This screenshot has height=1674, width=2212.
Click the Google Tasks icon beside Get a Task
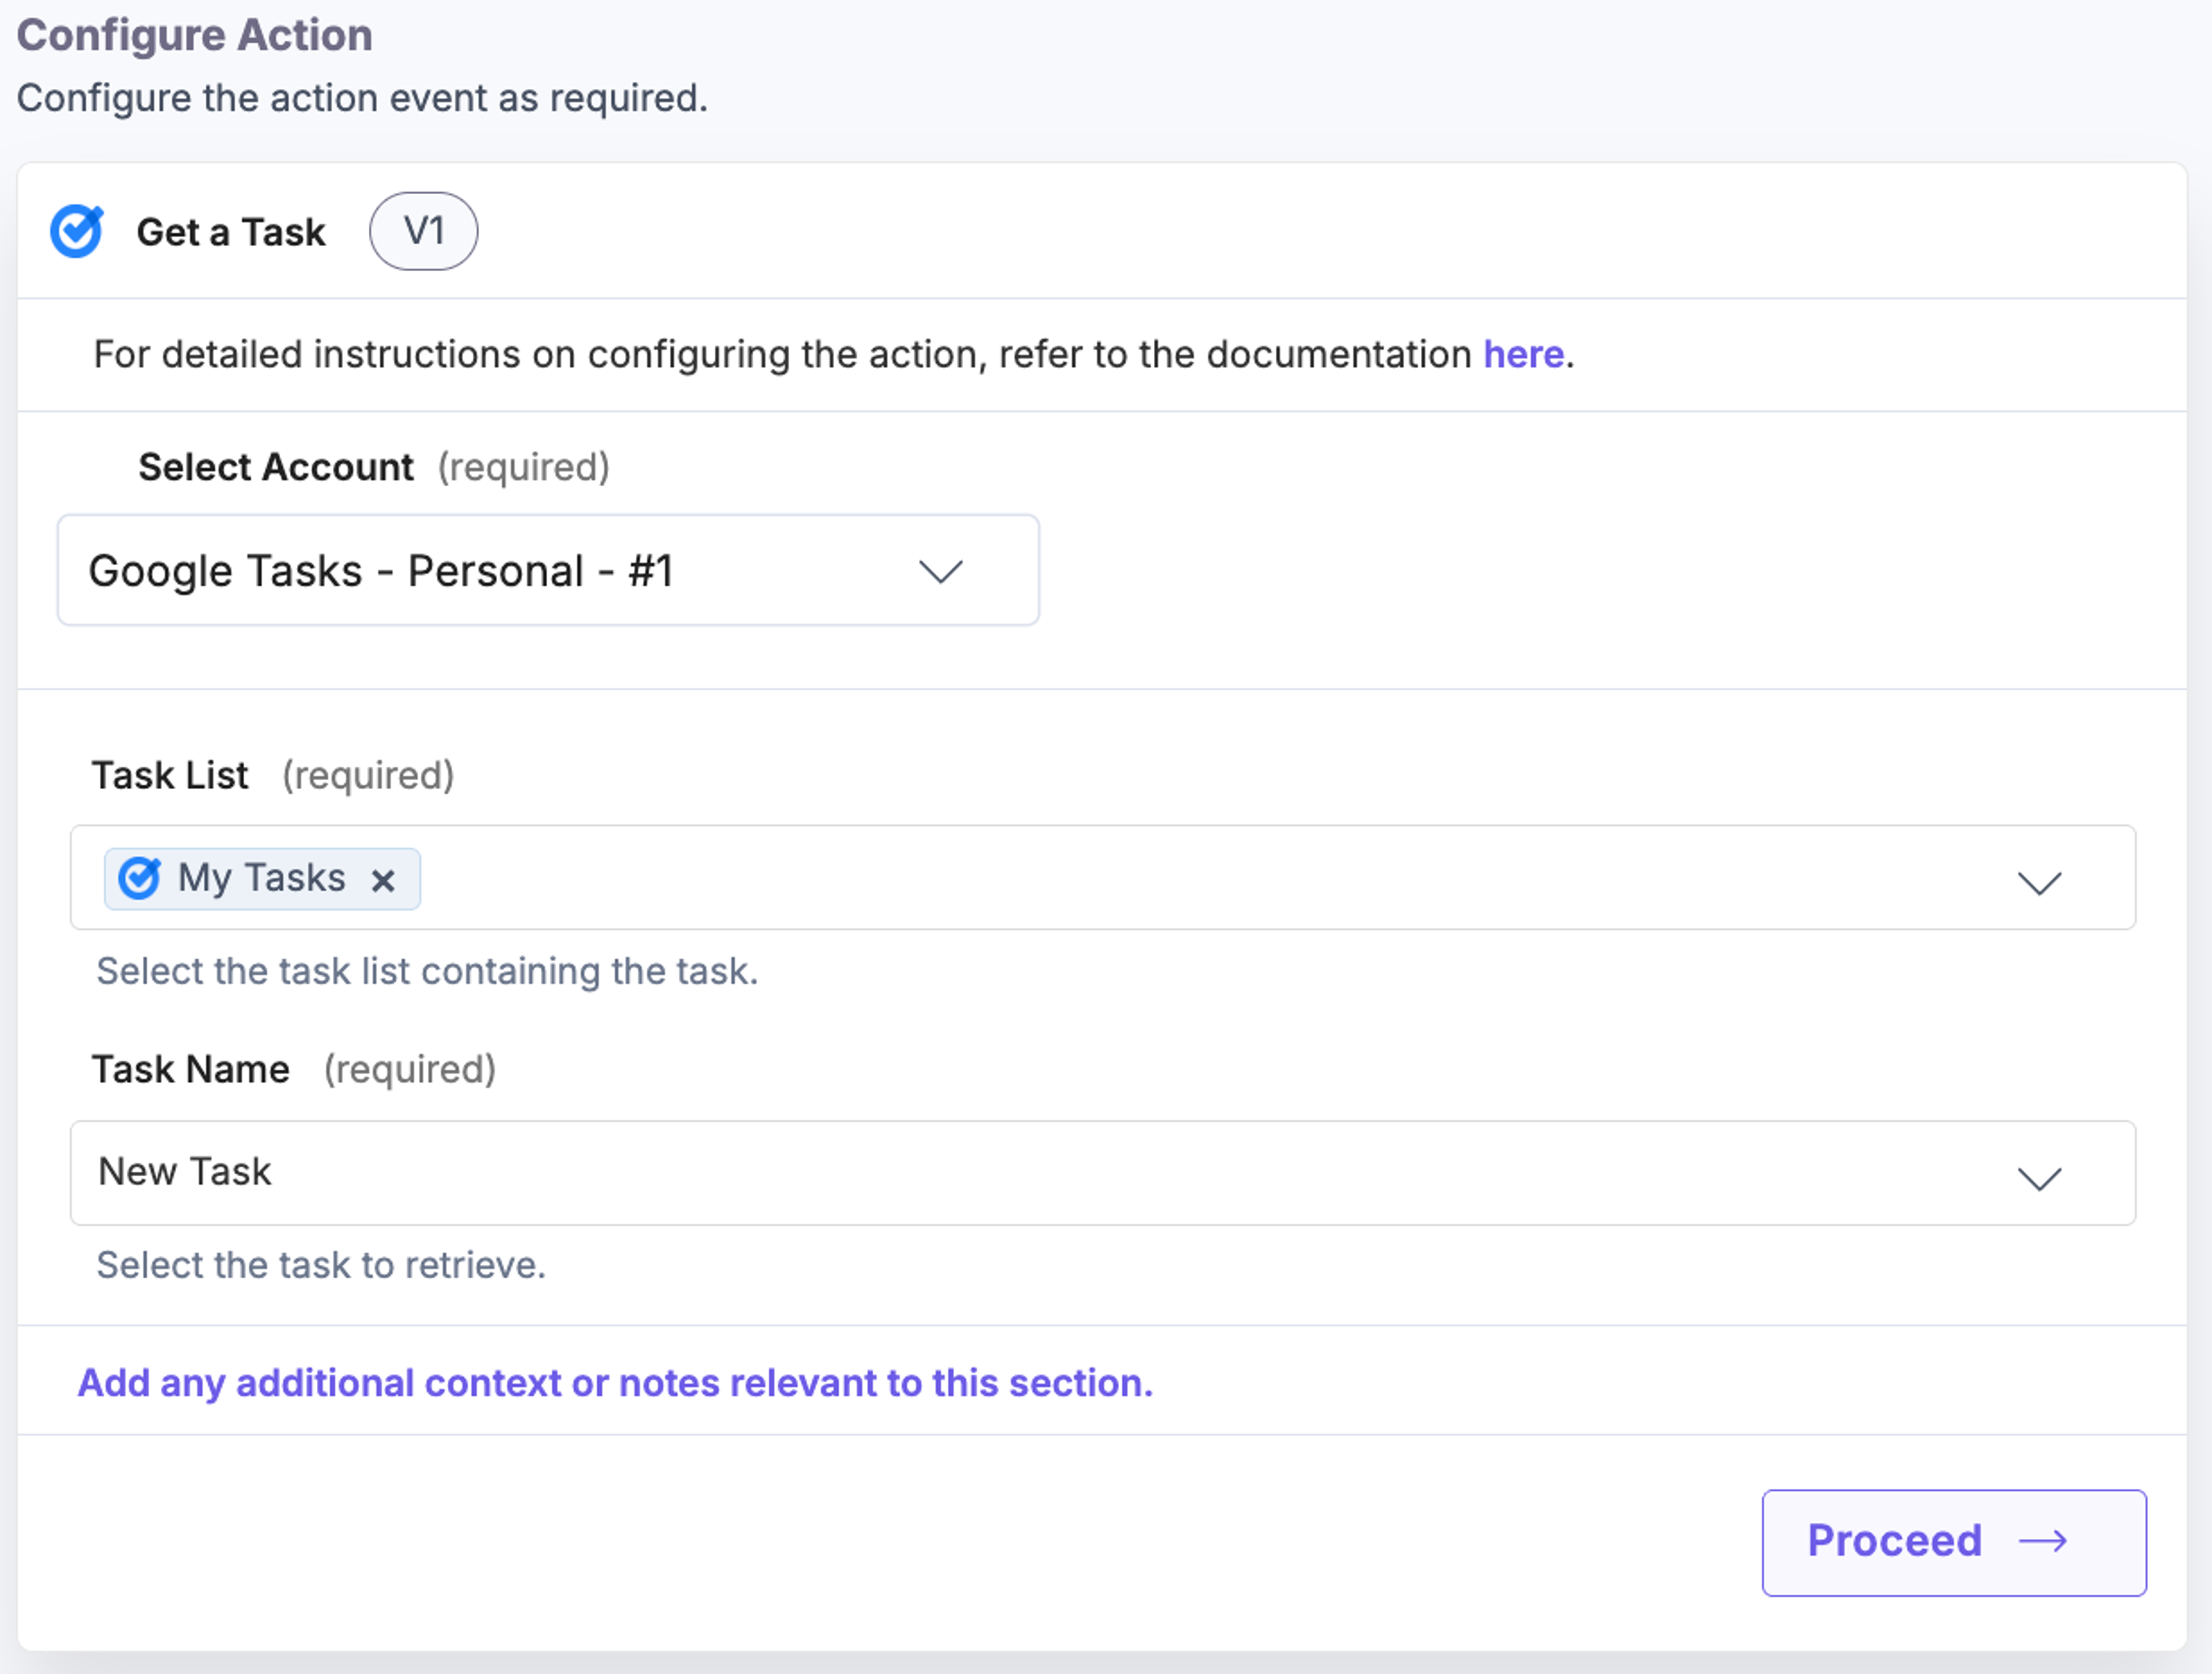(x=77, y=231)
